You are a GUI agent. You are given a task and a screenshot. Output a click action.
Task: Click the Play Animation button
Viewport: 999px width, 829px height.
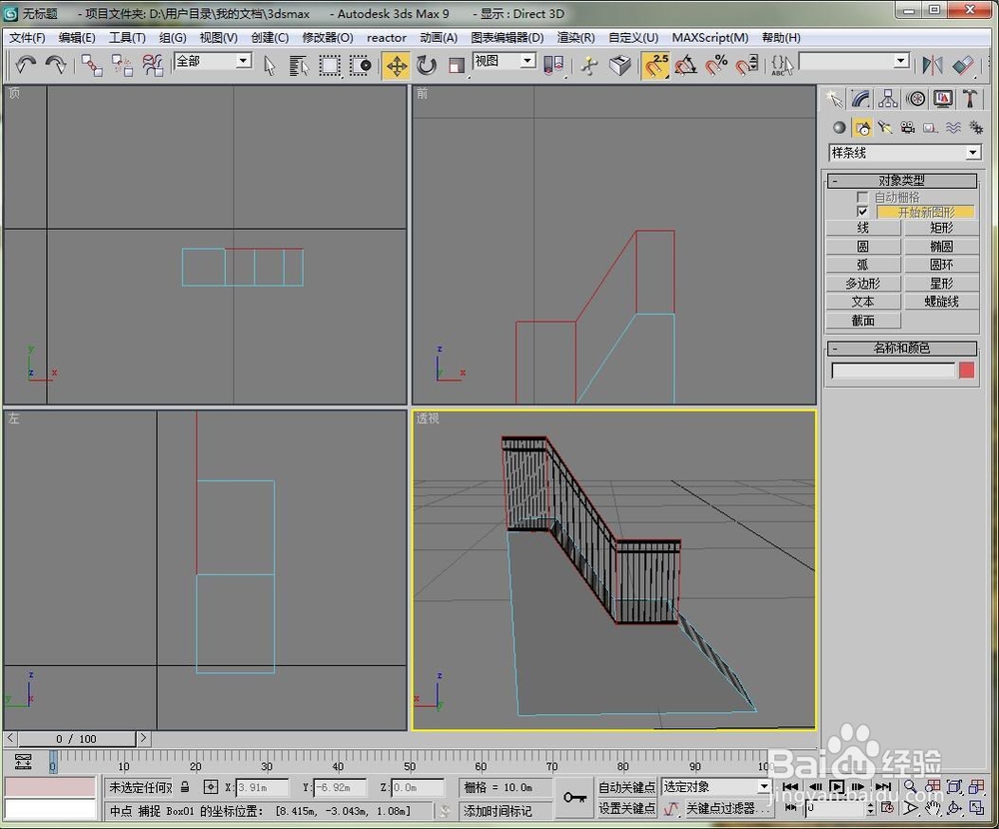pos(837,787)
